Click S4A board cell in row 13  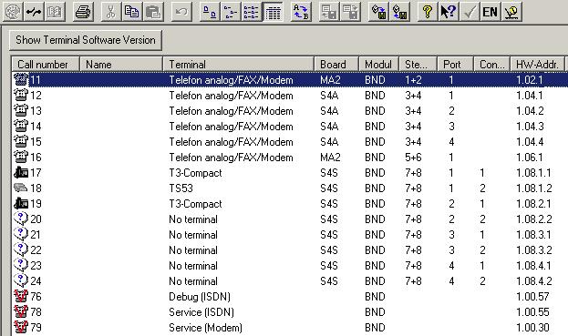click(329, 111)
